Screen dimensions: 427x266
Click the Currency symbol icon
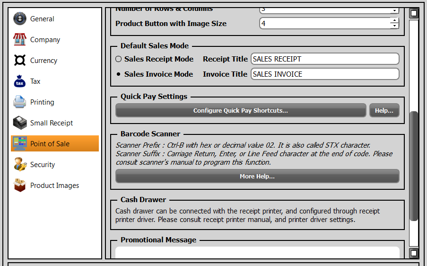click(19, 61)
